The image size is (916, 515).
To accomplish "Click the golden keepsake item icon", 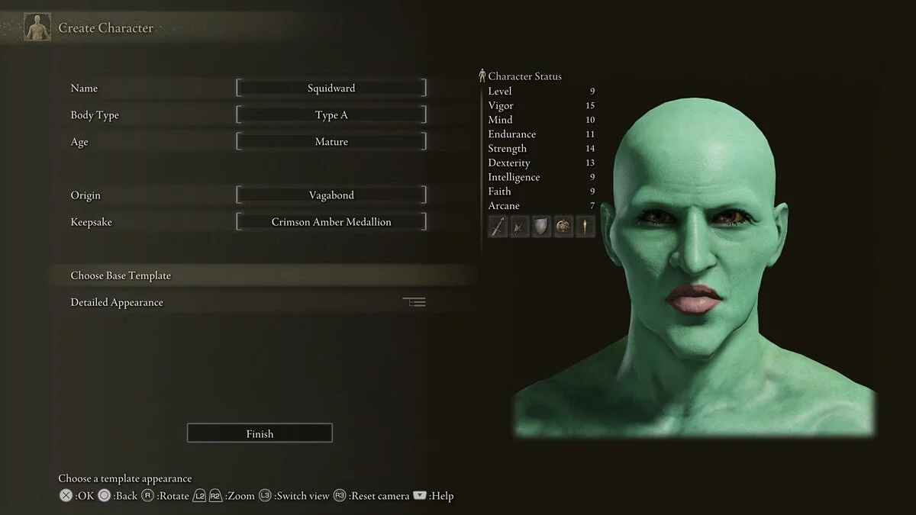I will (x=585, y=227).
